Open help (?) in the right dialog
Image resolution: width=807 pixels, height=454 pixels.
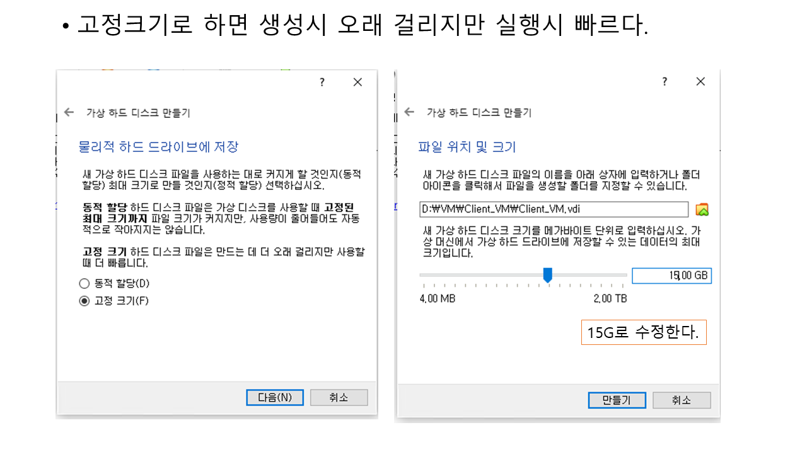pos(664,82)
